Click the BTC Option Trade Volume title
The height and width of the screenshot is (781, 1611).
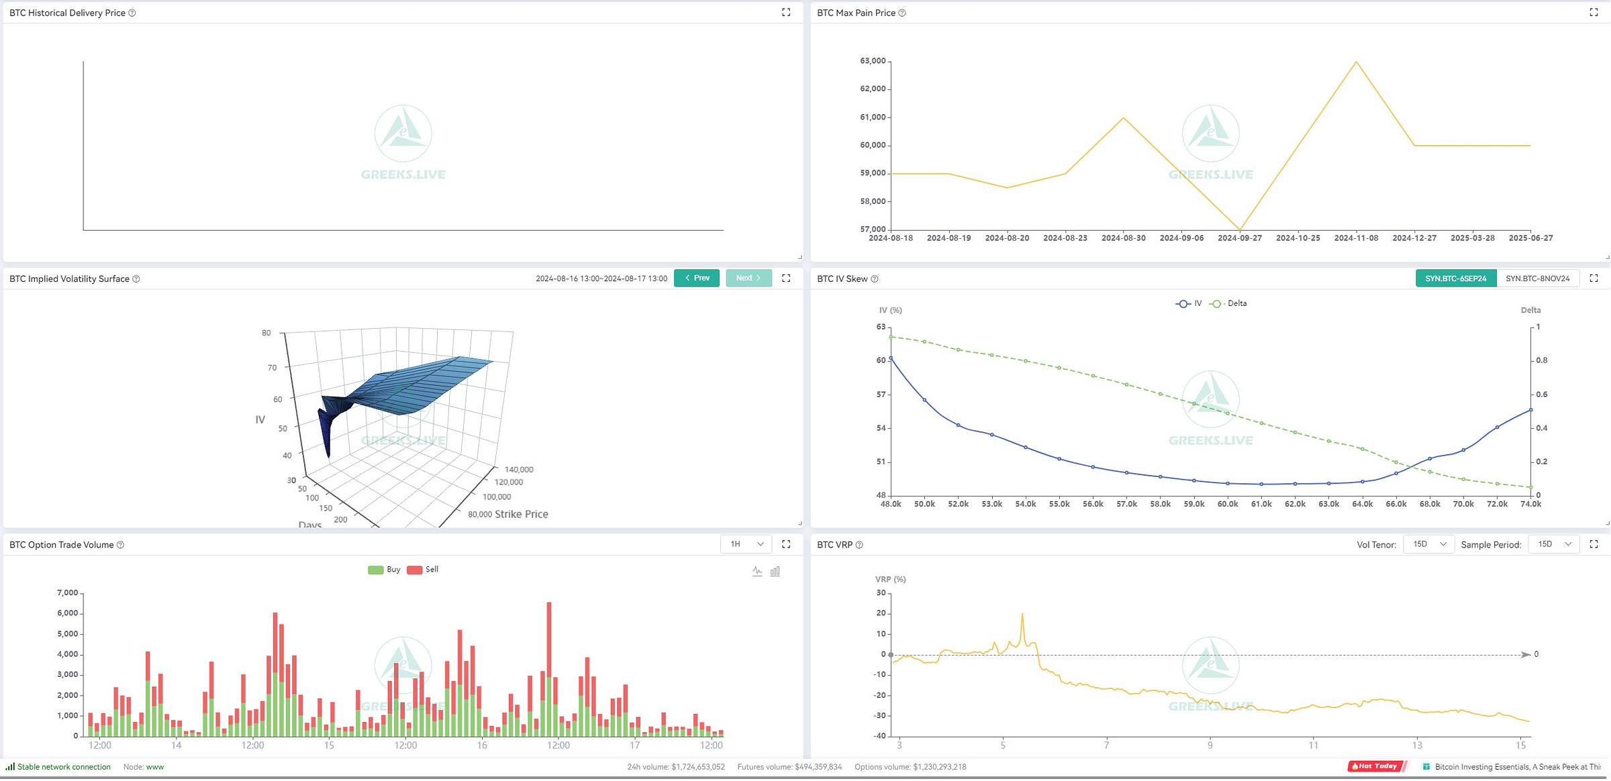pyautogui.click(x=62, y=545)
